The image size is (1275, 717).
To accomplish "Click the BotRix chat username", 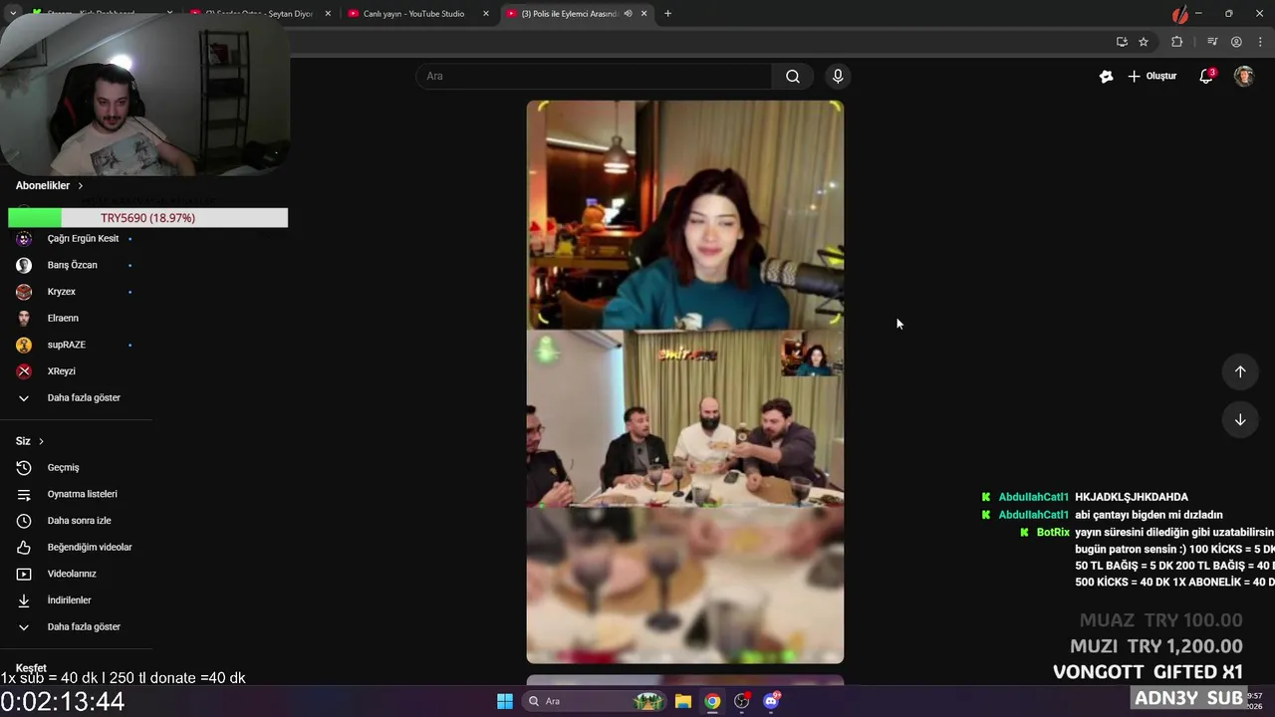I will coord(1053,533).
